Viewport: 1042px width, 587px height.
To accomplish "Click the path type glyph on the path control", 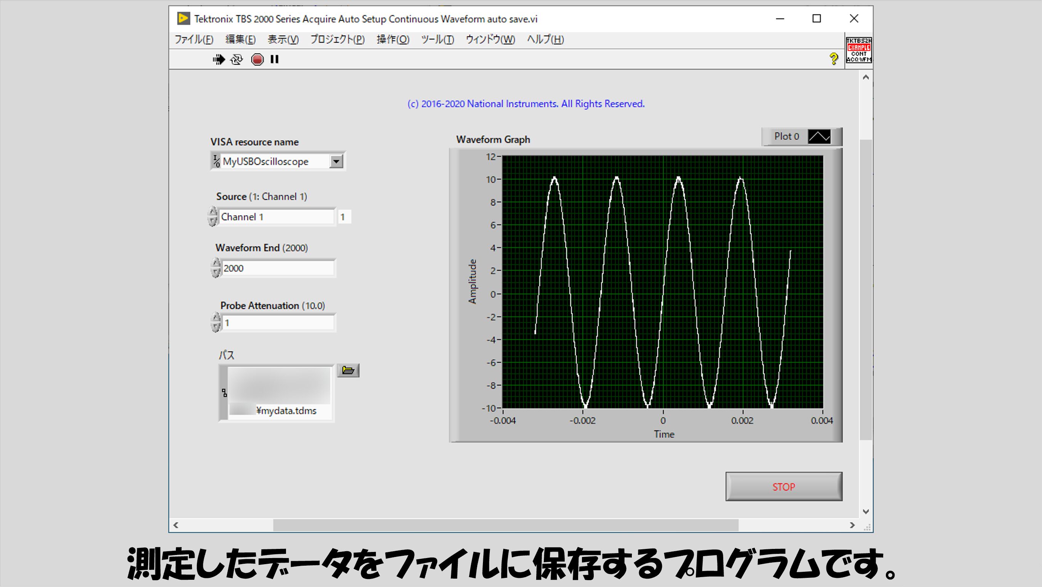I will 224,392.
